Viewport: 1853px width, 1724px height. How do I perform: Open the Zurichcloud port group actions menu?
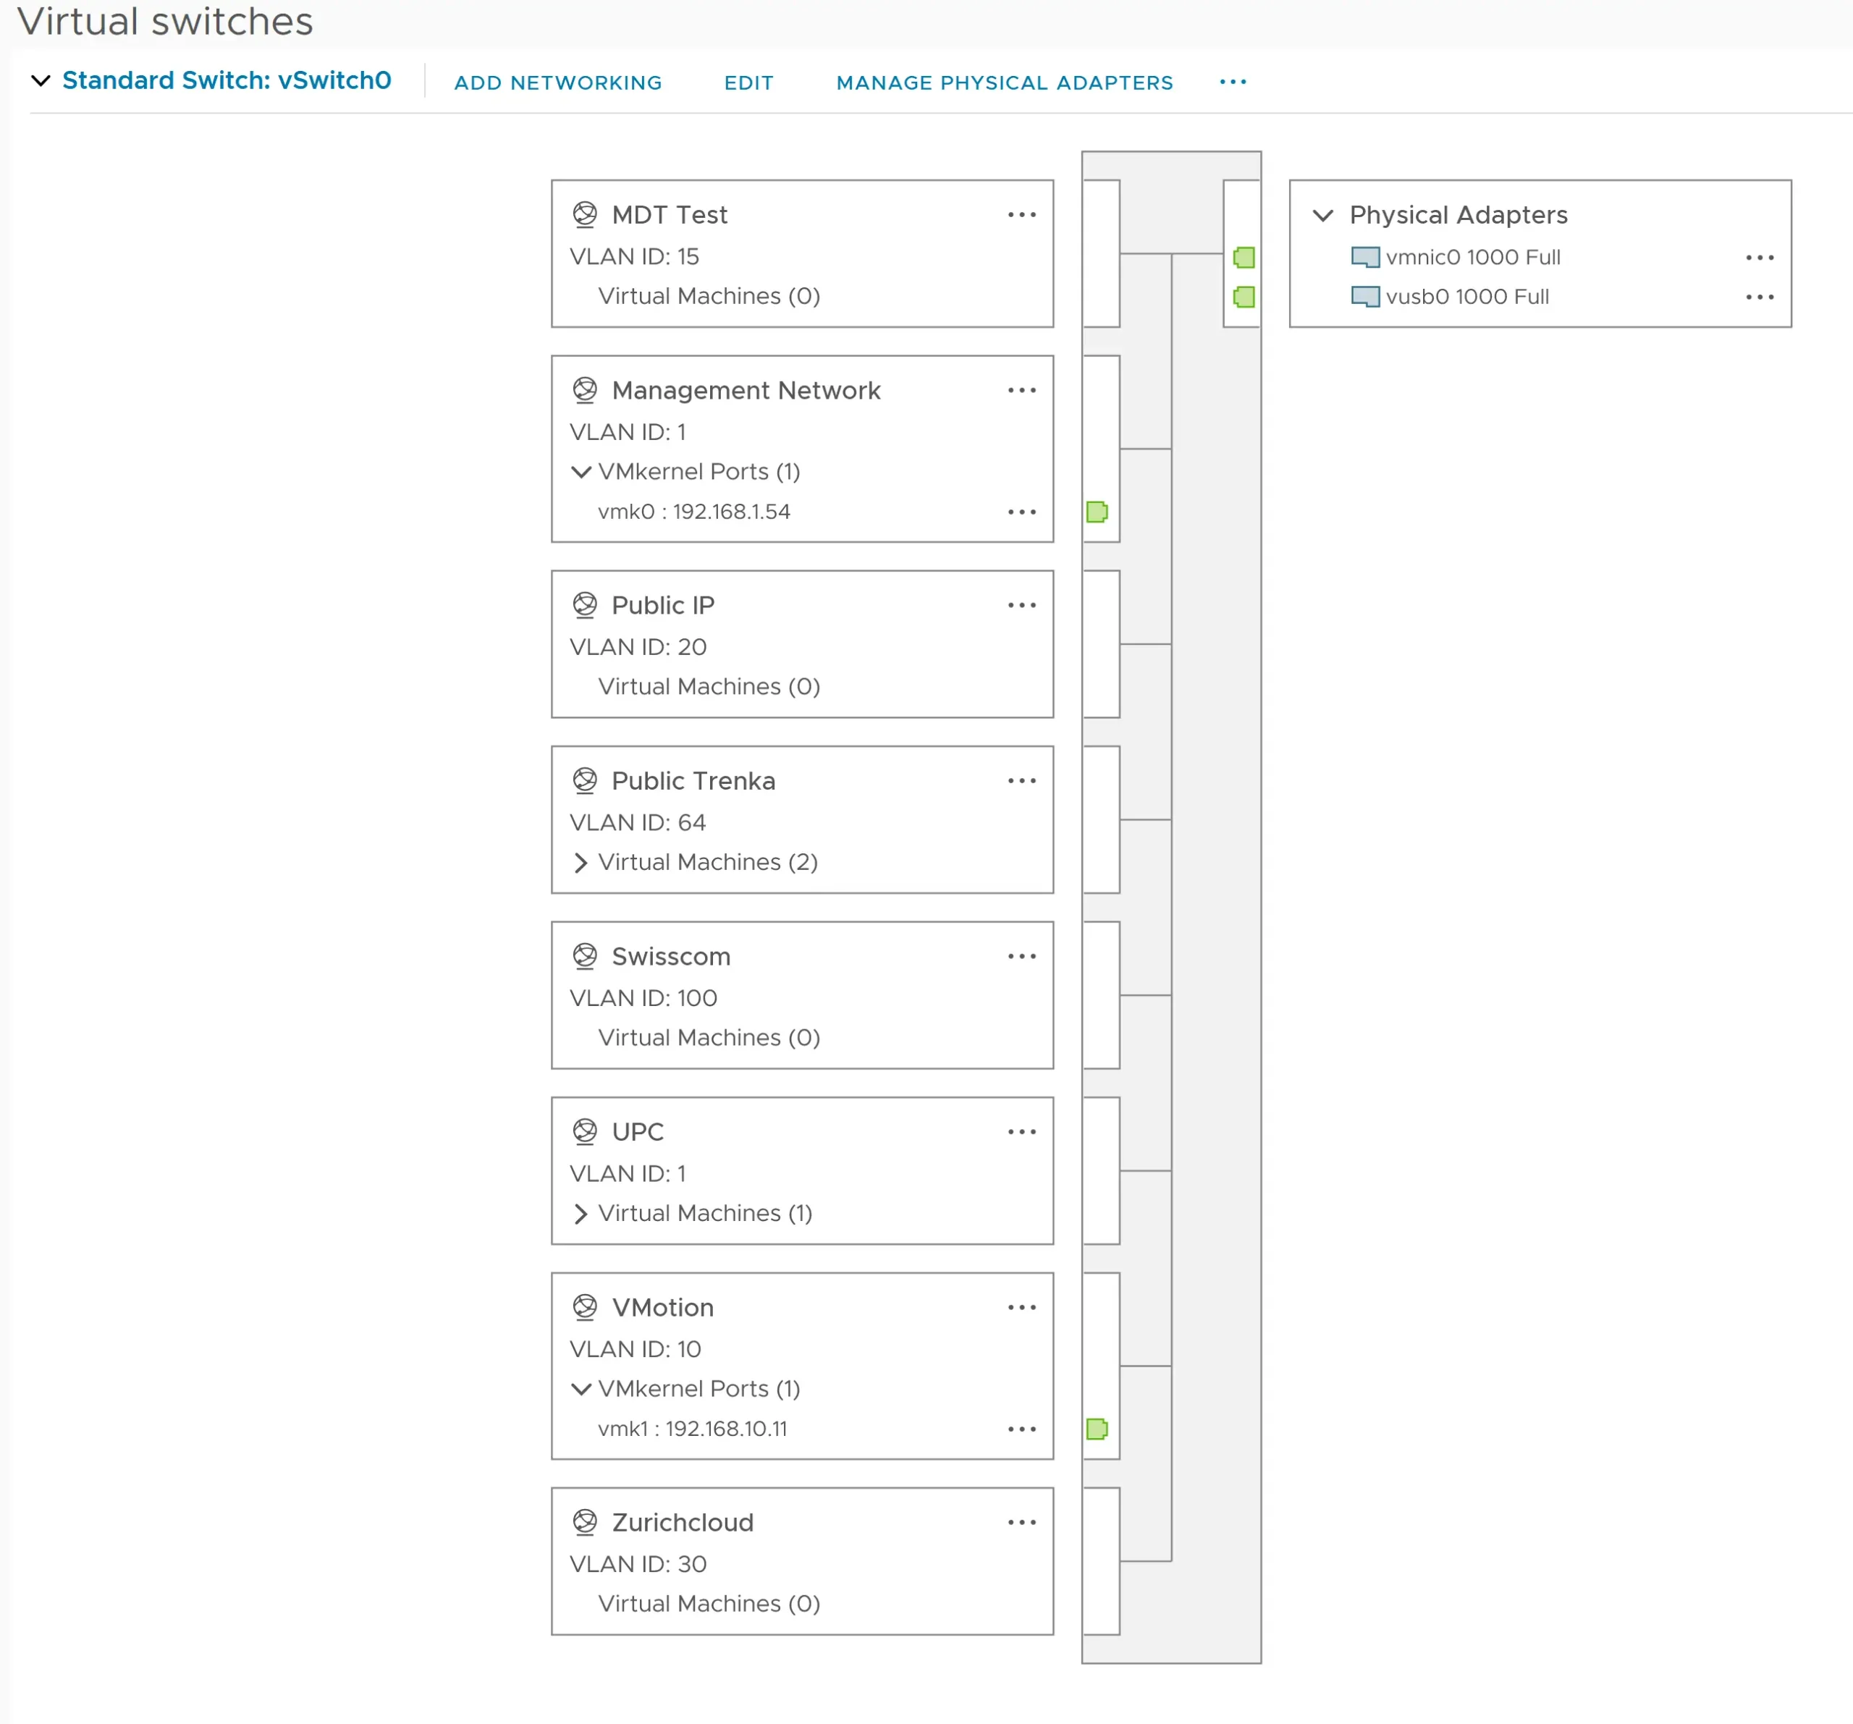[1021, 1523]
